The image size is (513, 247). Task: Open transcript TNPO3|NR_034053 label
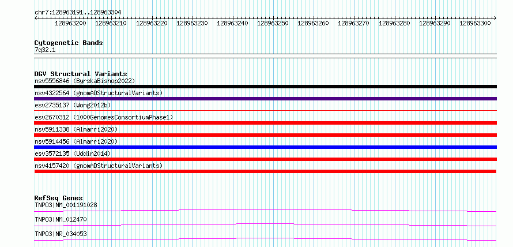pyautogui.click(x=61, y=234)
